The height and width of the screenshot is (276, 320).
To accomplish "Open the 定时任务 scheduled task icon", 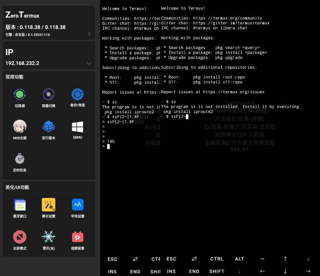I will [20, 159].
